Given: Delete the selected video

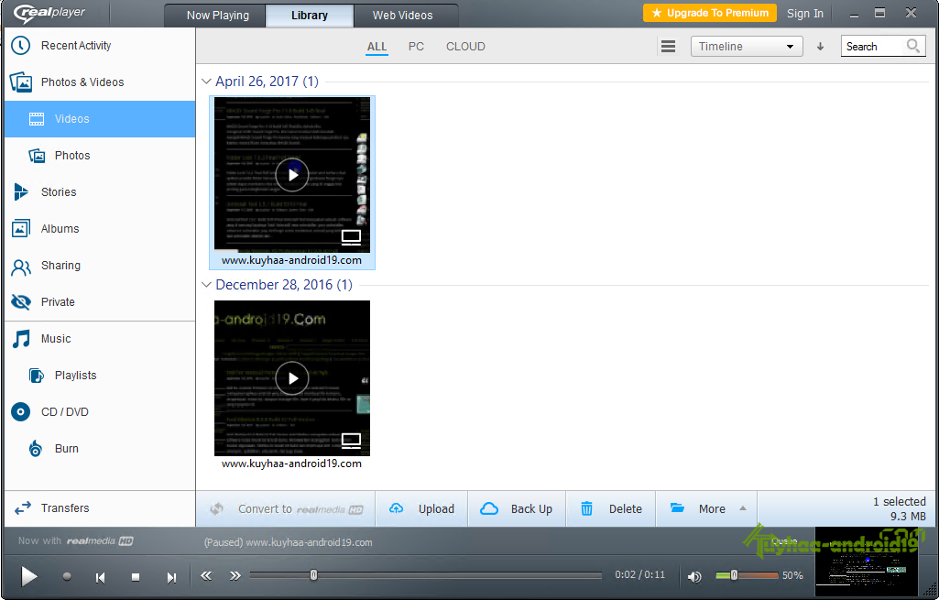Looking at the screenshot, I should coord(611,509).
